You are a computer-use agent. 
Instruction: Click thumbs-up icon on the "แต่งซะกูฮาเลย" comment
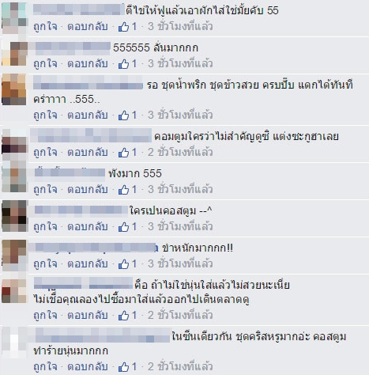click(123, 152)
